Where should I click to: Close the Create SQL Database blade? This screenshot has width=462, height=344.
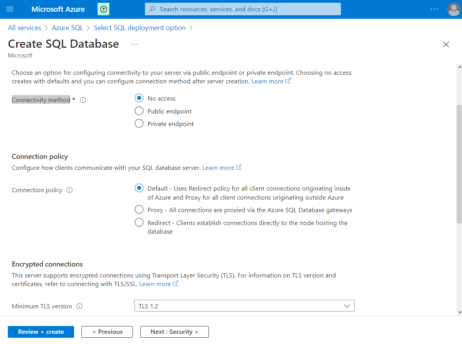click(x=446, y=45)
